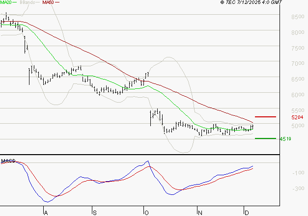Click the MACD panel label

[8, 161]
